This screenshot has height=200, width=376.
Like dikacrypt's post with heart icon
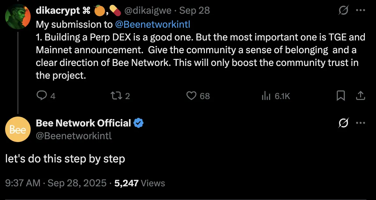pos(191,96)
